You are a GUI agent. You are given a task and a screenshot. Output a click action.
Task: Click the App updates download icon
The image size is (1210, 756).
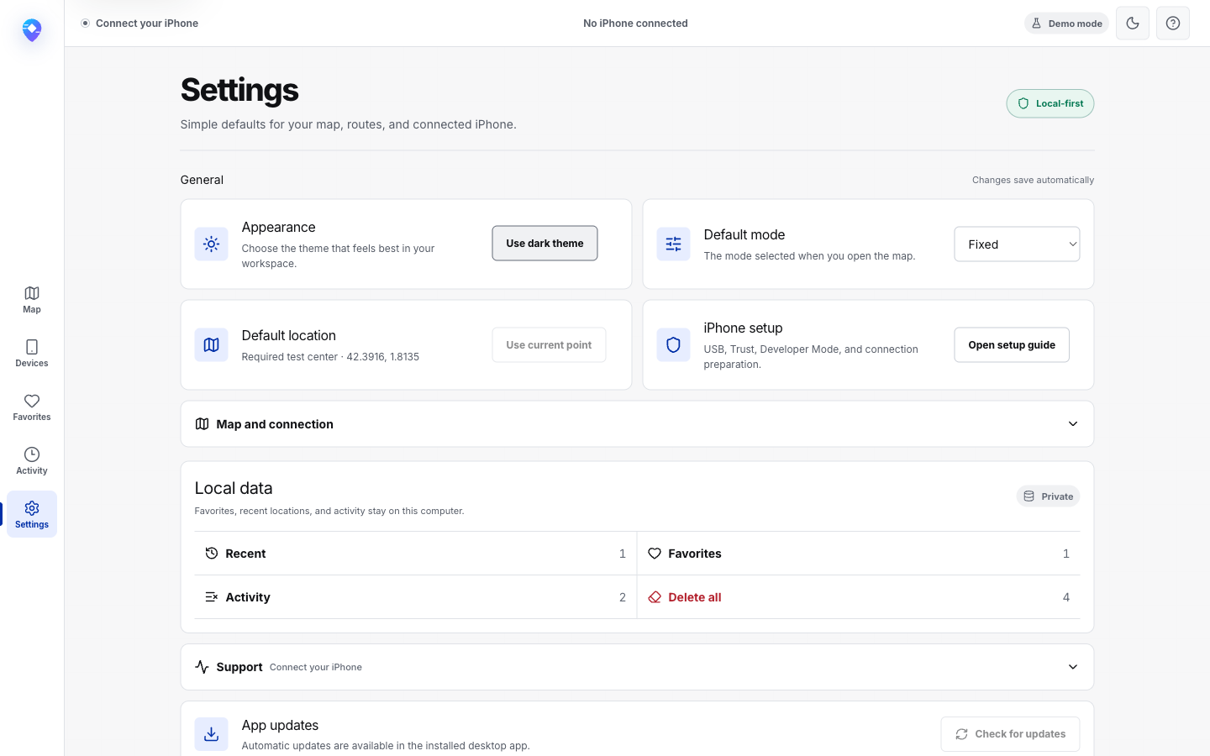pyautogui.click(x=212, y=734)
